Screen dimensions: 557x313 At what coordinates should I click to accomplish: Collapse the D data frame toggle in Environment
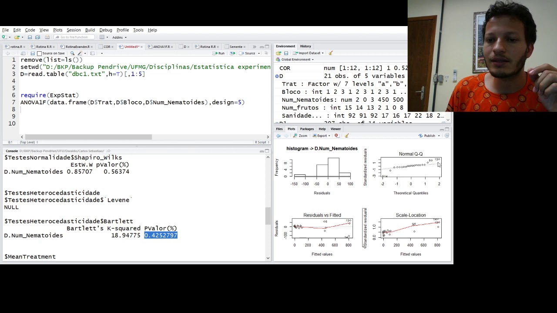(x=277, y=76)
